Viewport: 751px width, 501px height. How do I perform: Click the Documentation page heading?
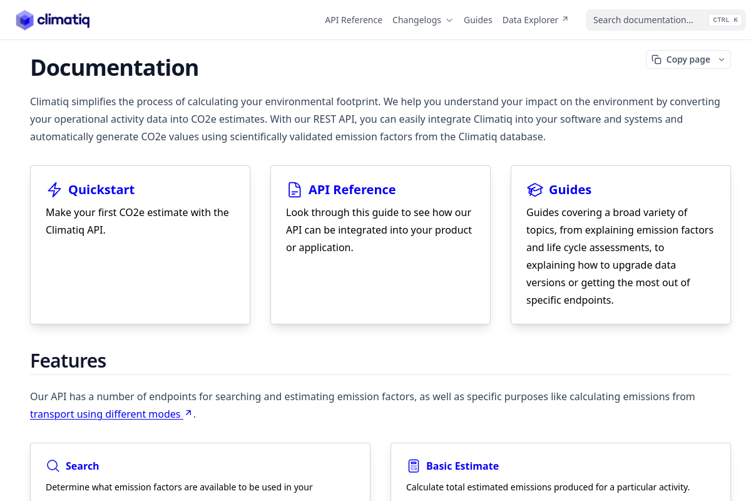pos(115,68)
